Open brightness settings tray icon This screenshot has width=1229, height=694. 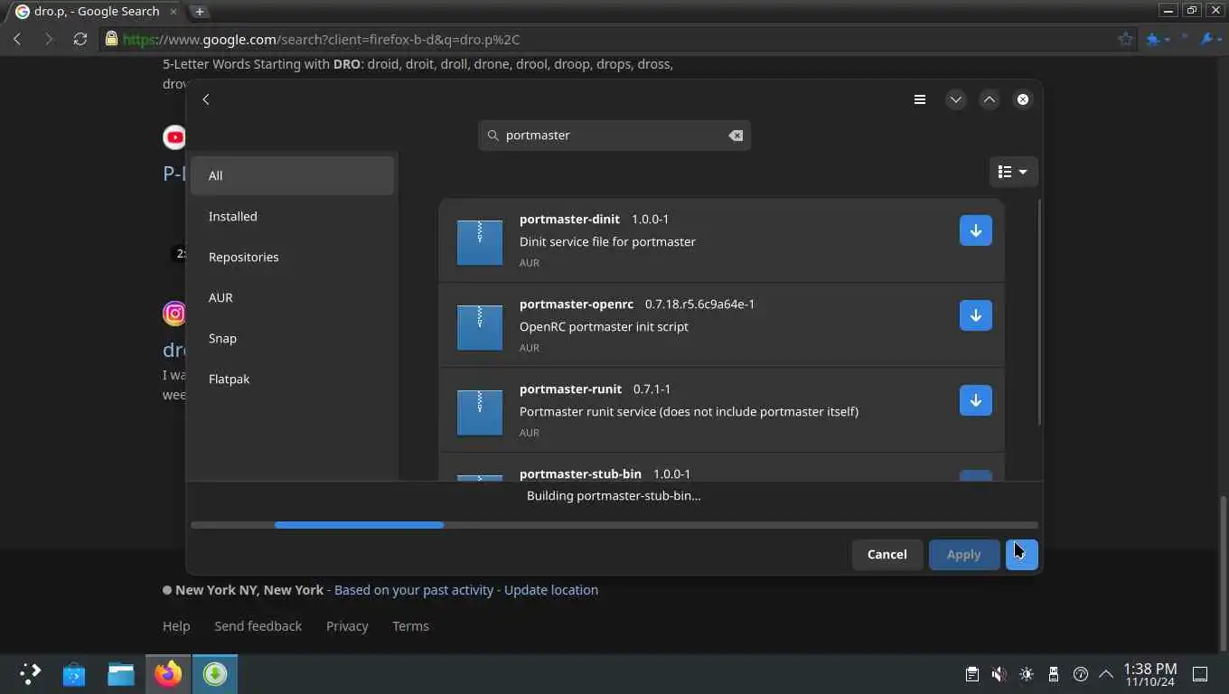pyautogui.click(x=1027, y=674)
